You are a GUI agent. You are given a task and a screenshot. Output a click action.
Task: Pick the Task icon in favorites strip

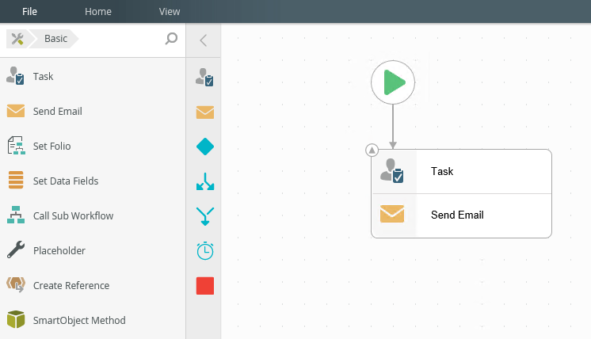pyautogui.click(x=204, y=77)
